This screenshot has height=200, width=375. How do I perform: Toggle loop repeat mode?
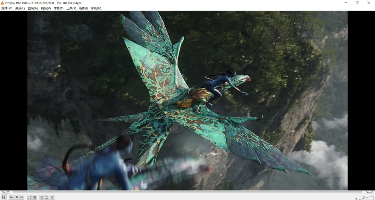click(x=47, y=197)
